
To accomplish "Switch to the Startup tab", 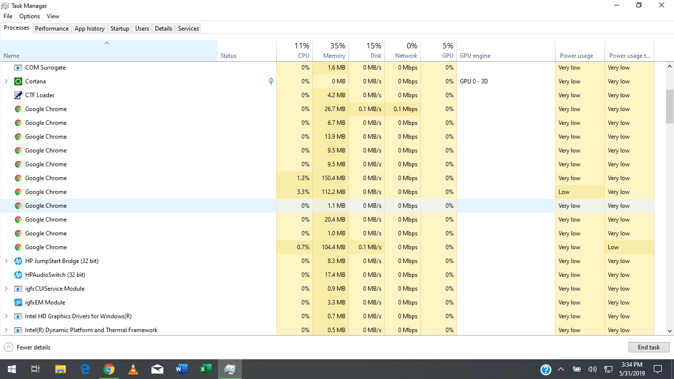I will pos(119,29).
